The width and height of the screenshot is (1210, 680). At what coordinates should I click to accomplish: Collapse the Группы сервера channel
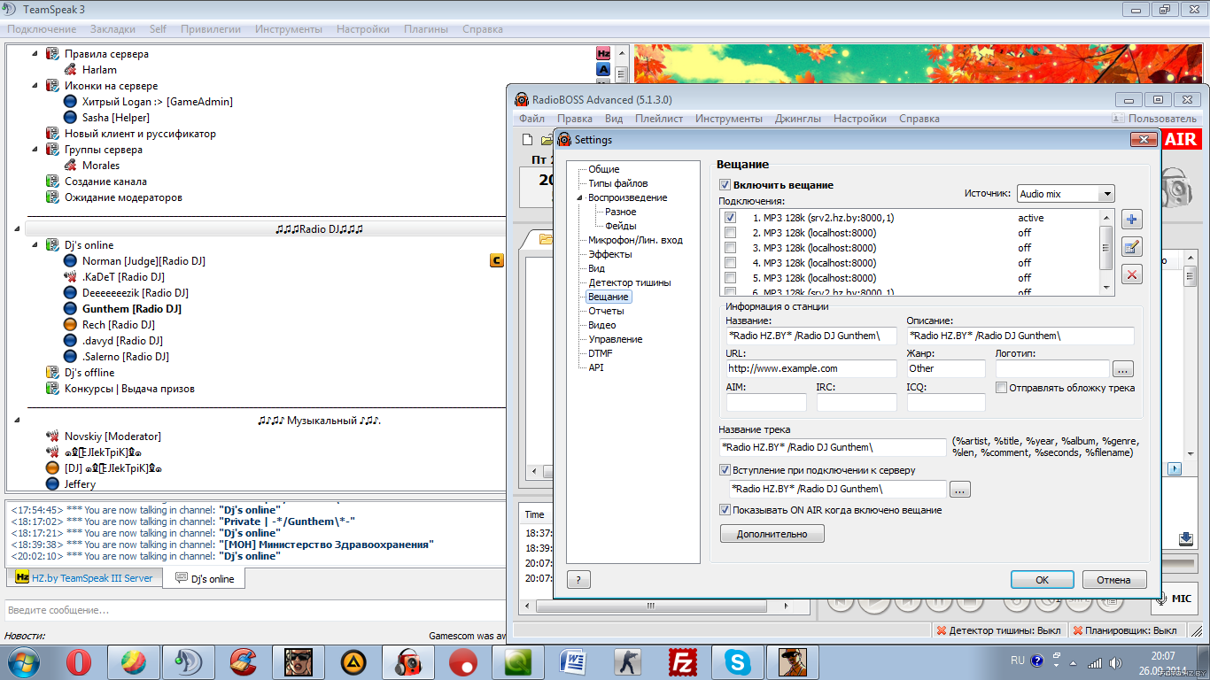point(35,150)
